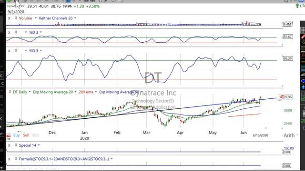
Task: Click the 20.00 price scale label
Action: tap(288, 123)
